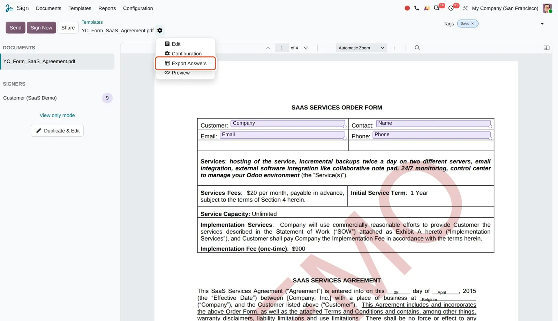The image size is (558, 321).
Task: Click the signer field count badge 9
Action: point(107,98)
